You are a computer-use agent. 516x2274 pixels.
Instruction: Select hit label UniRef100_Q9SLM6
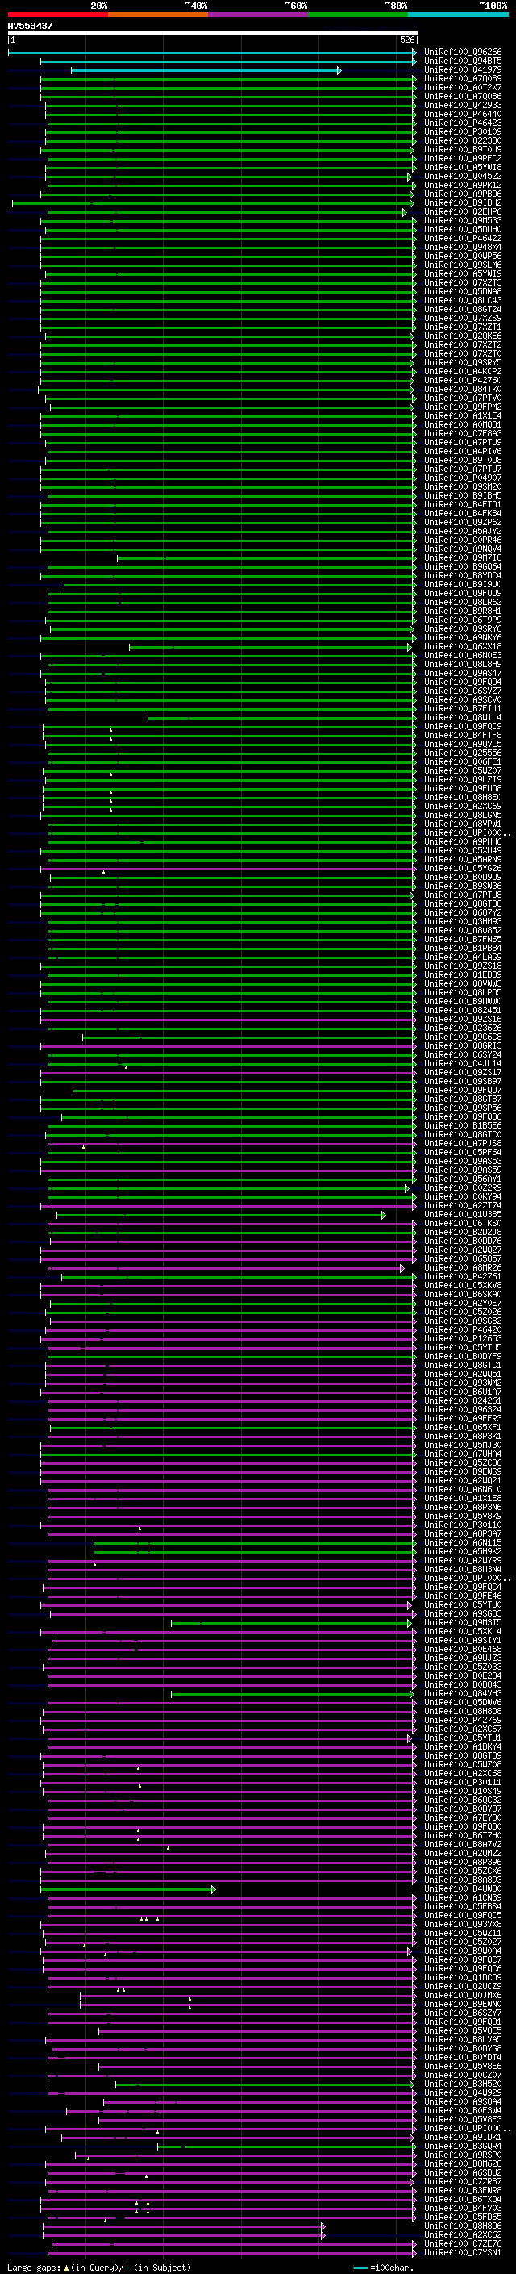click(463, 265)
